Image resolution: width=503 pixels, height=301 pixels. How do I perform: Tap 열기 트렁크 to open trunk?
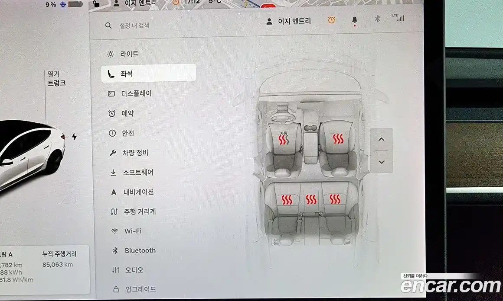56,79
